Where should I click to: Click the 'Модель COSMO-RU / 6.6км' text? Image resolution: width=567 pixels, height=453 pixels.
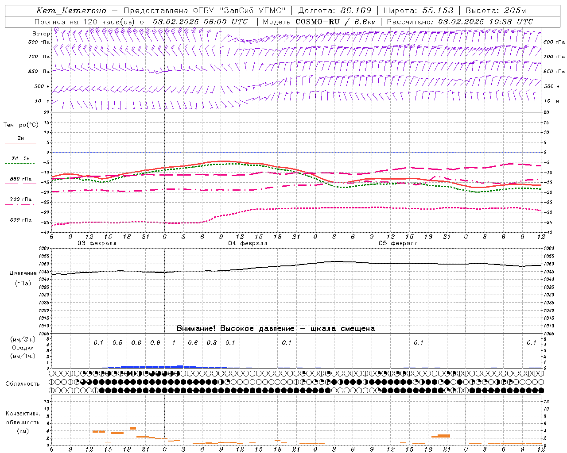point(319,22)
